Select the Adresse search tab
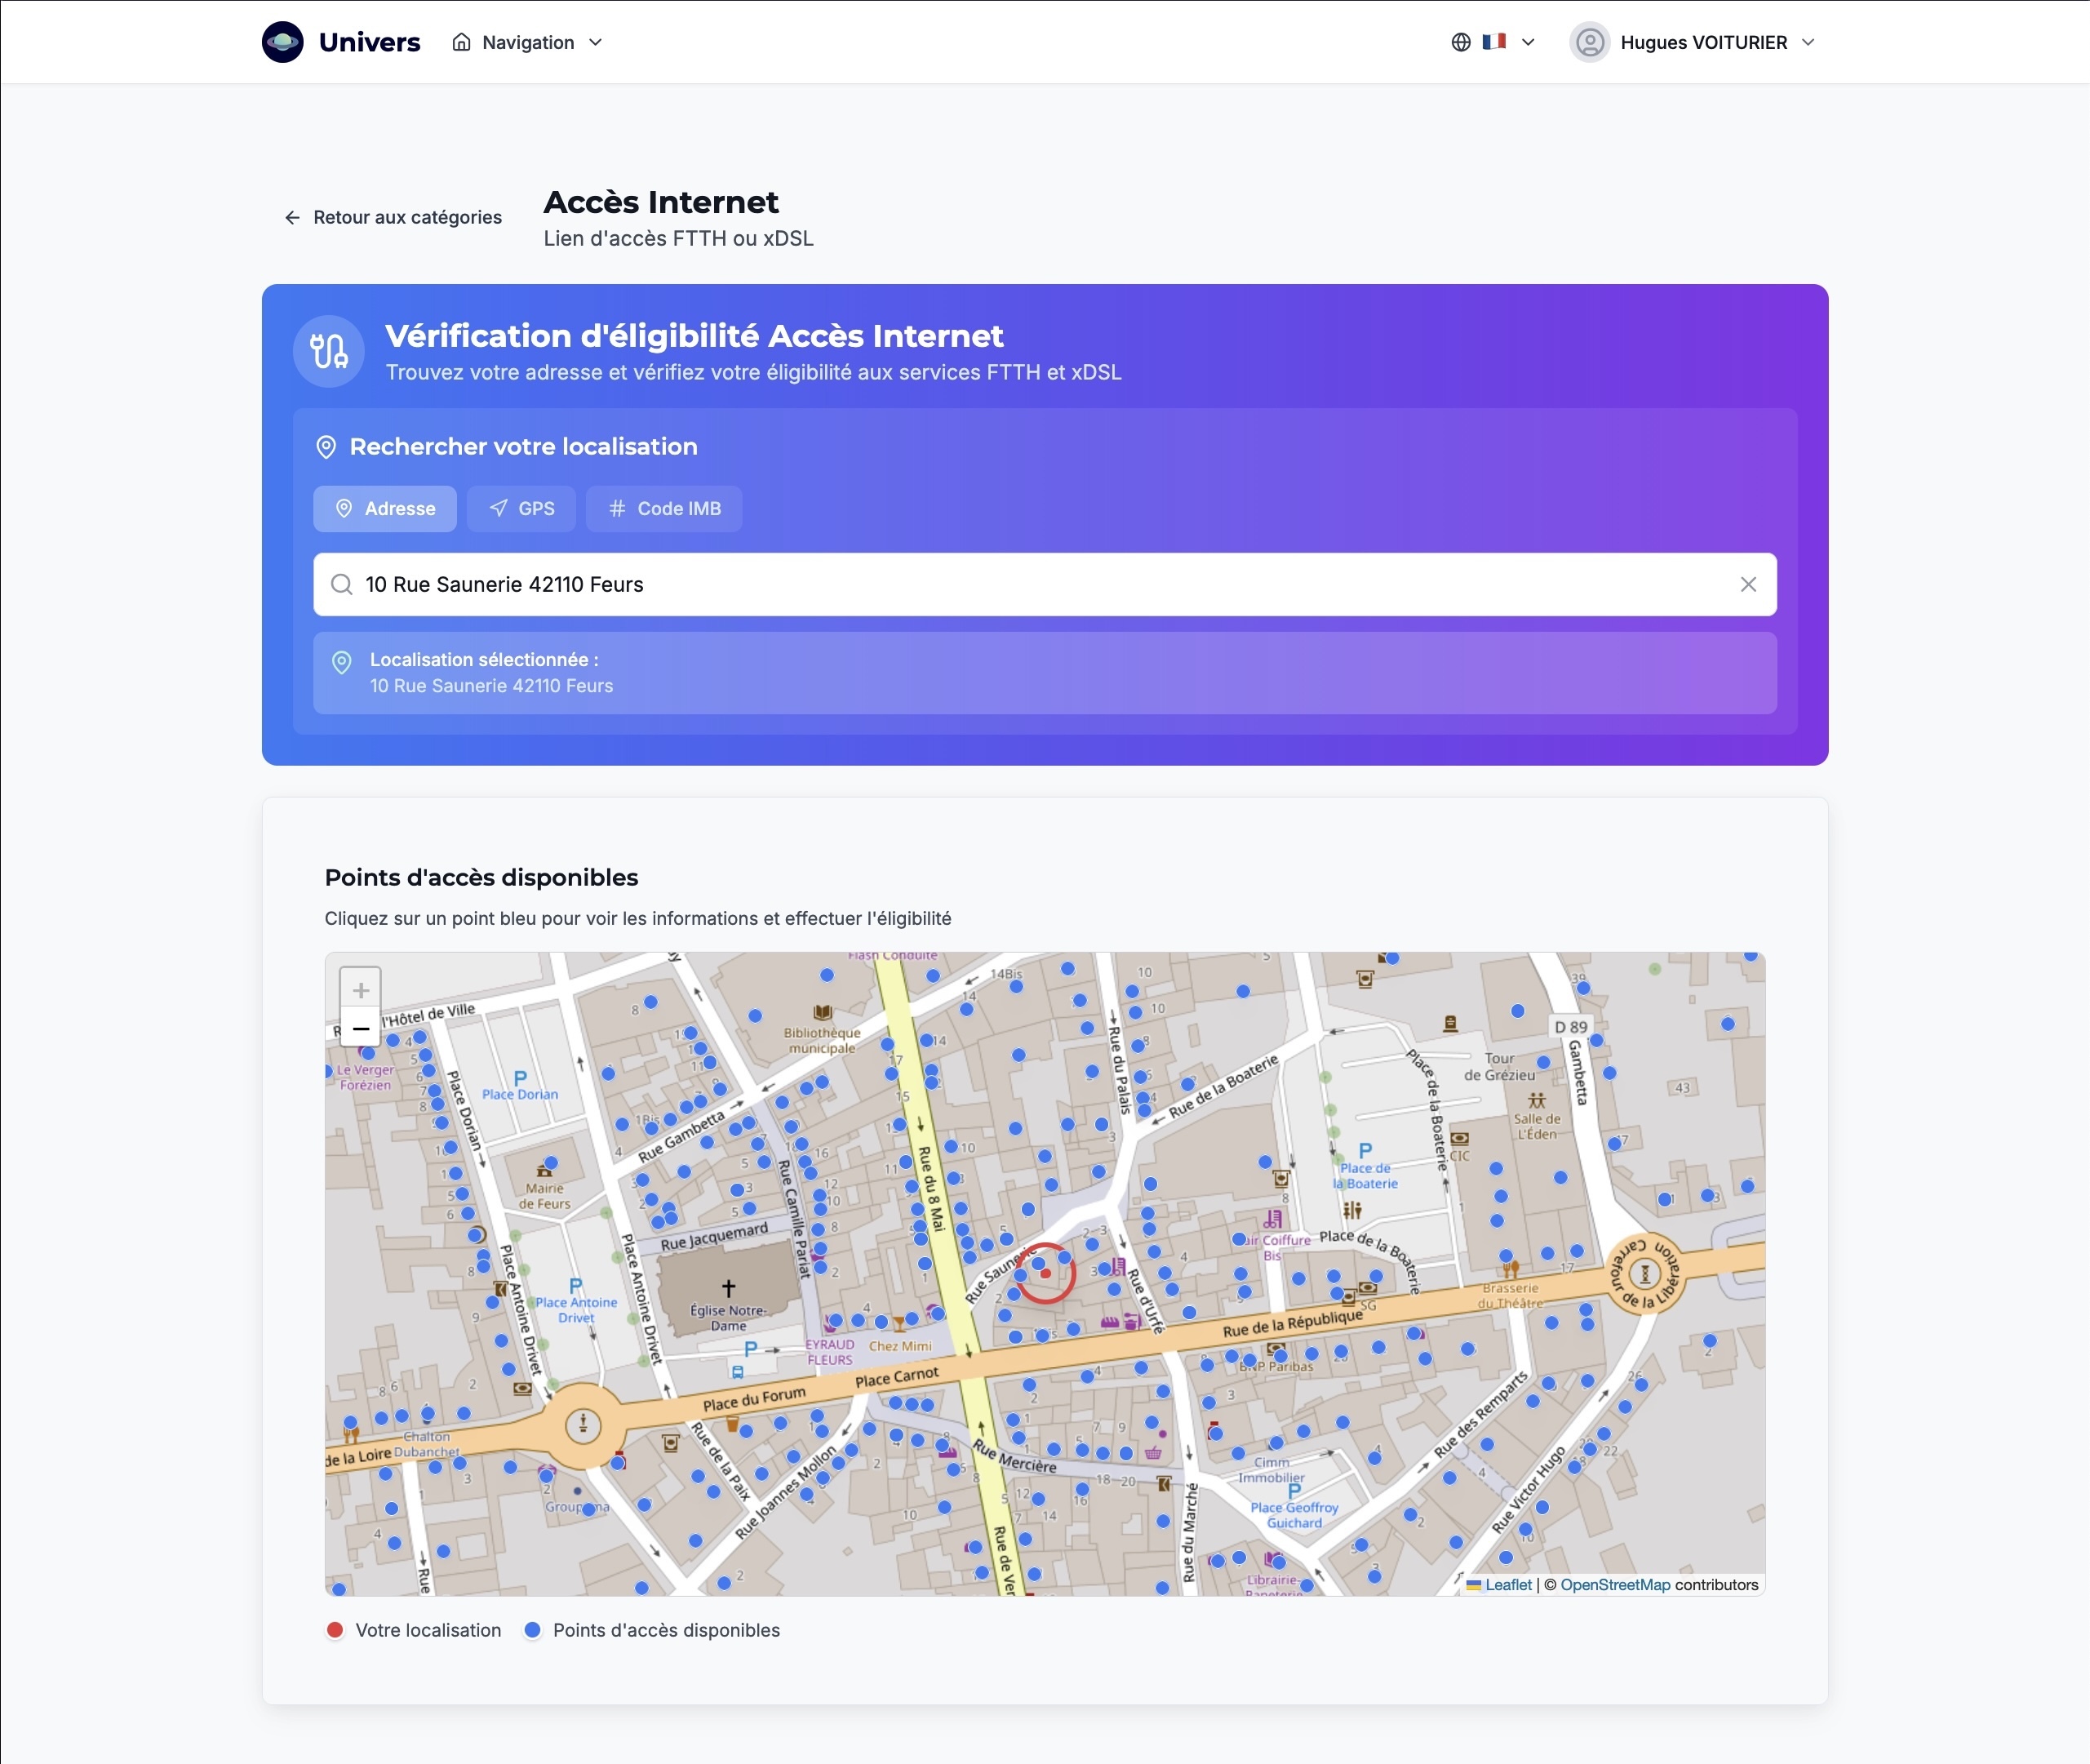This screenshot has height=1764, width=2090. coord(385,508)
